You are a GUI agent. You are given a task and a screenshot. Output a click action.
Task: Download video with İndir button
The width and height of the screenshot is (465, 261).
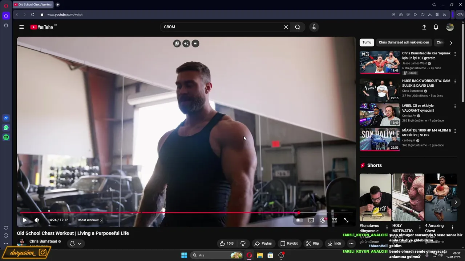click(334, 244)
